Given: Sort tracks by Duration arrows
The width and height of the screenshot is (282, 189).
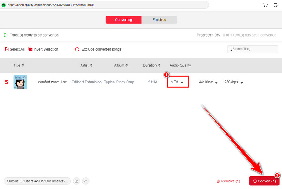Looking at the screenshot, I should 159,65.
